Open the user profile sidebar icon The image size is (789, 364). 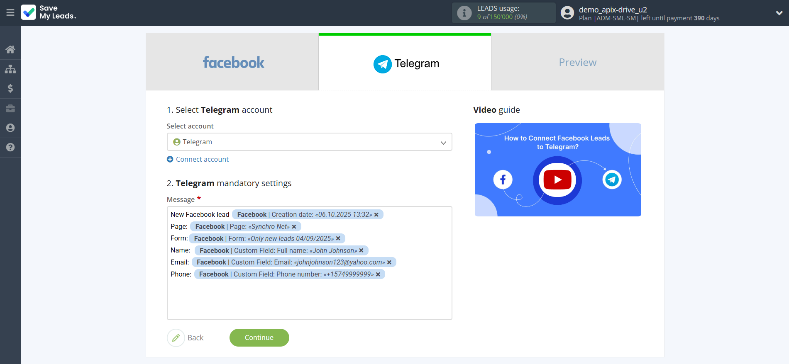pyautogui.click(x=10, y=128)
